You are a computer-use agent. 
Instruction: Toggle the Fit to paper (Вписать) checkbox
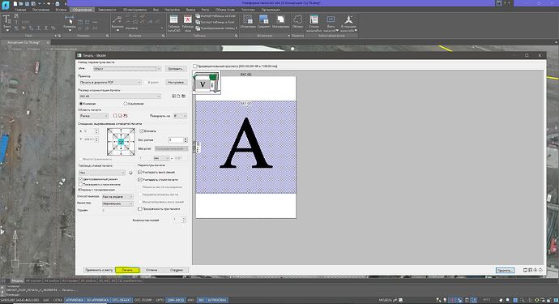141,131
